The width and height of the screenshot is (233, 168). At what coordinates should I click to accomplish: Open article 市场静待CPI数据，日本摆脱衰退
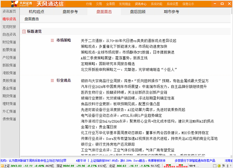tap(127, 52)
